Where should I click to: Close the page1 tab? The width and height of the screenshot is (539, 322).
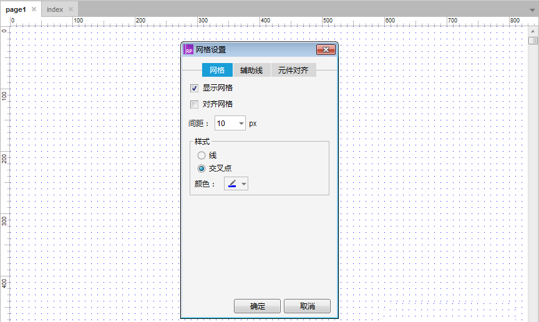(34, 9)
